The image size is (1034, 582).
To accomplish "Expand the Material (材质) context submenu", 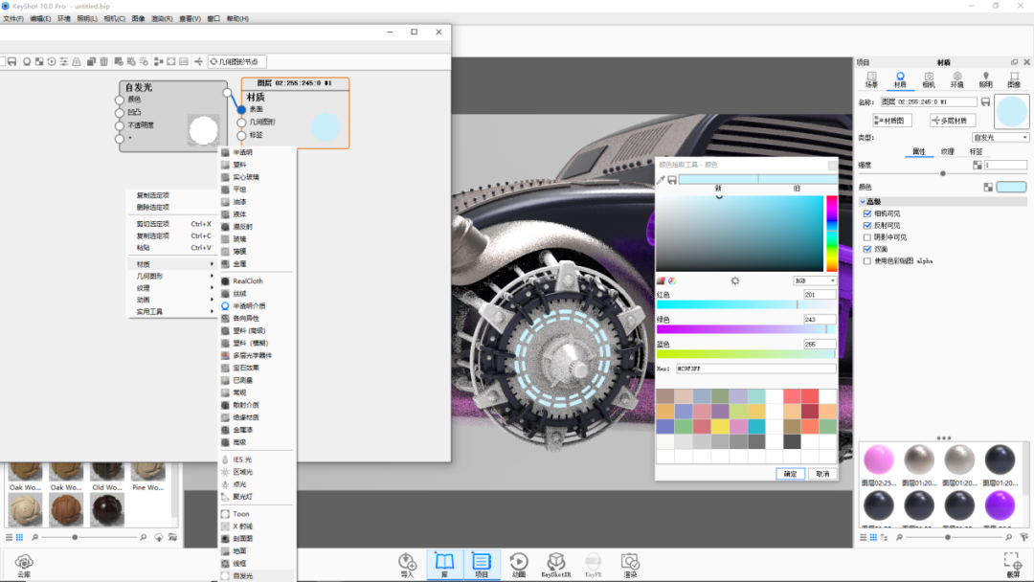I will tap(172, 263).
